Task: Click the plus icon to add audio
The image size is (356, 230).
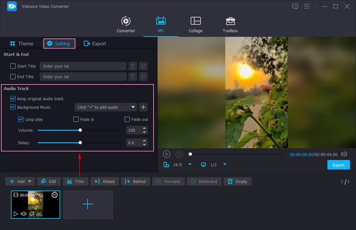Action: 143,107
